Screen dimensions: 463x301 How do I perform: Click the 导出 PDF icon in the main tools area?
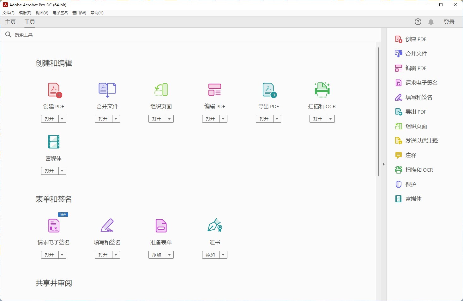[x=269, y=90]
